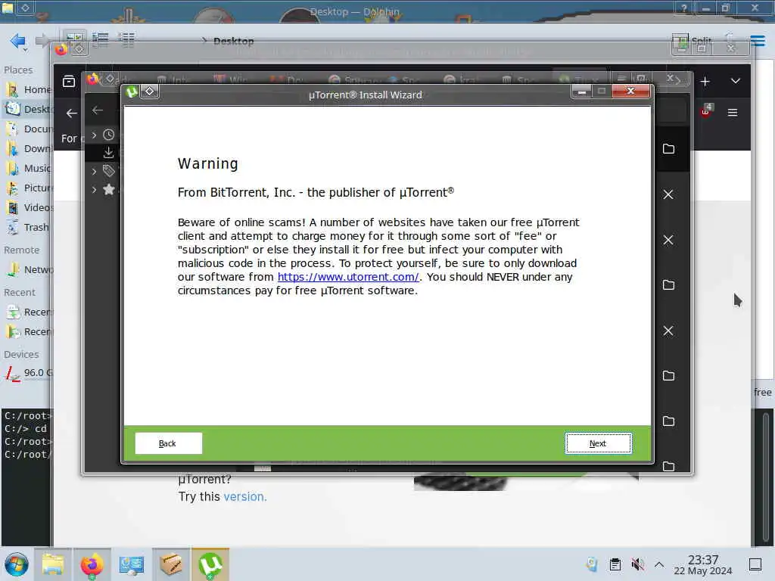775x581 pixels.
Task: Click the history clock icon in Library sidebar
Action: click(x=109, y=135)
